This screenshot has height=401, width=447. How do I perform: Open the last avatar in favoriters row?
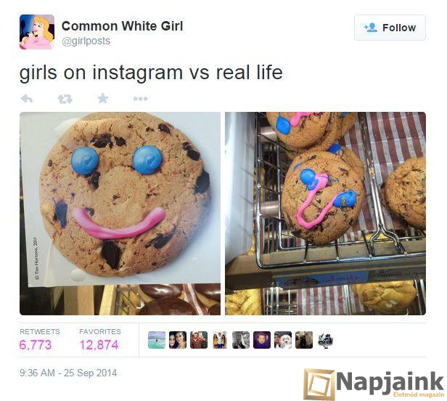(x=325, y=340)
